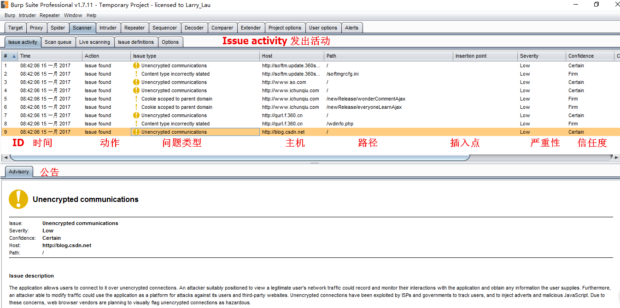Click Firm confidence in row 2
This screenshot has height=308, width=620.
coord(573,74)
